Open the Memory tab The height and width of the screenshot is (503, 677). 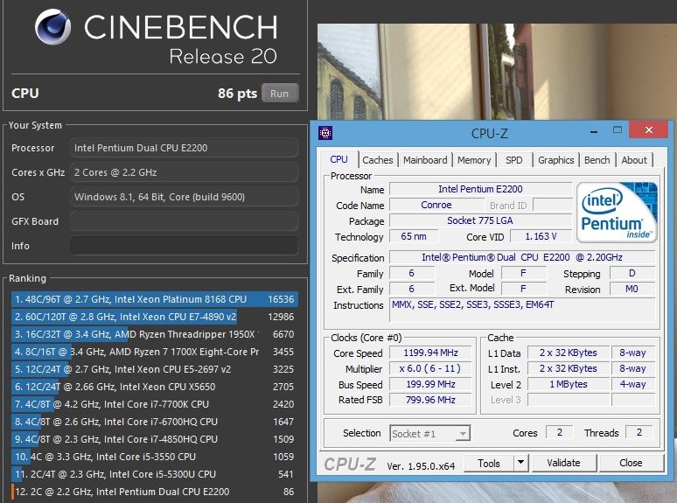coord(474,160)
